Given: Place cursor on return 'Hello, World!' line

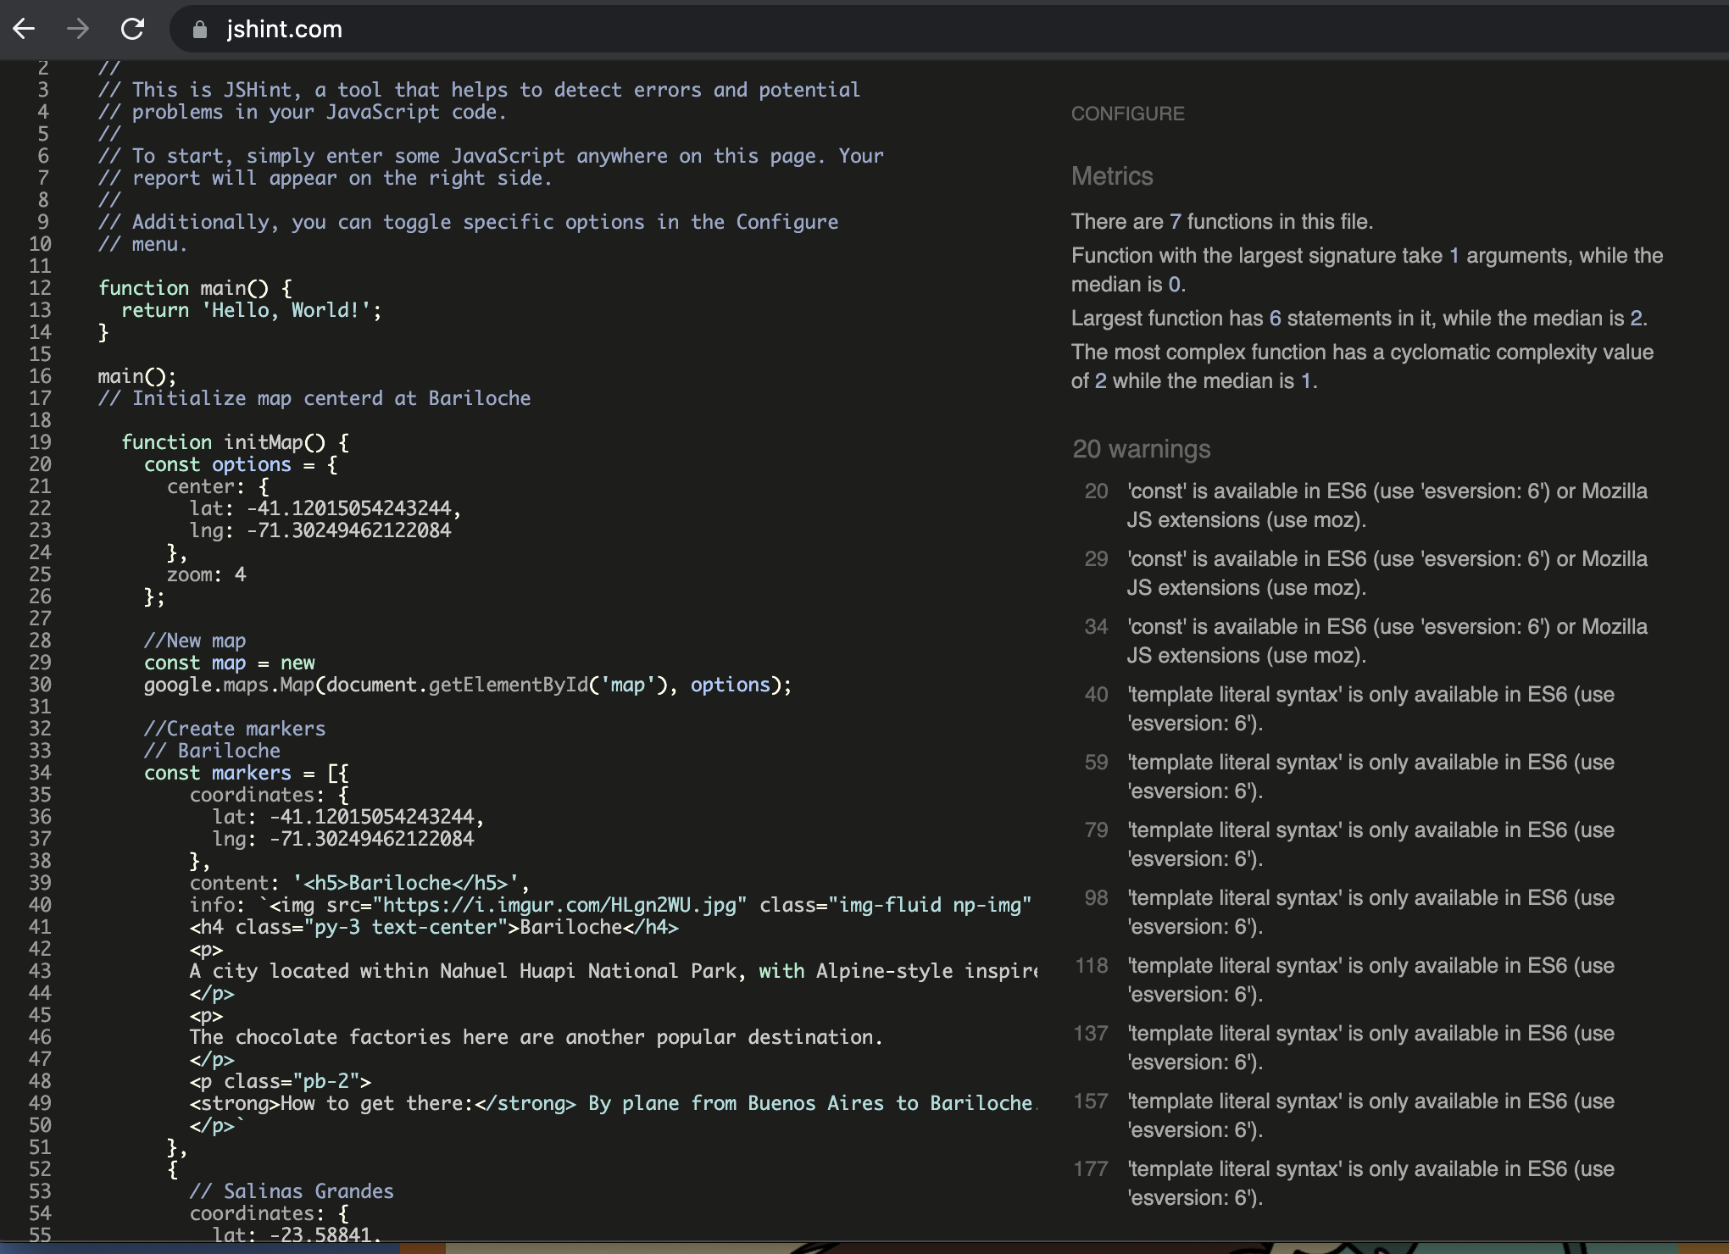Looking at the screenshot, I should click(x=252, y=310).
